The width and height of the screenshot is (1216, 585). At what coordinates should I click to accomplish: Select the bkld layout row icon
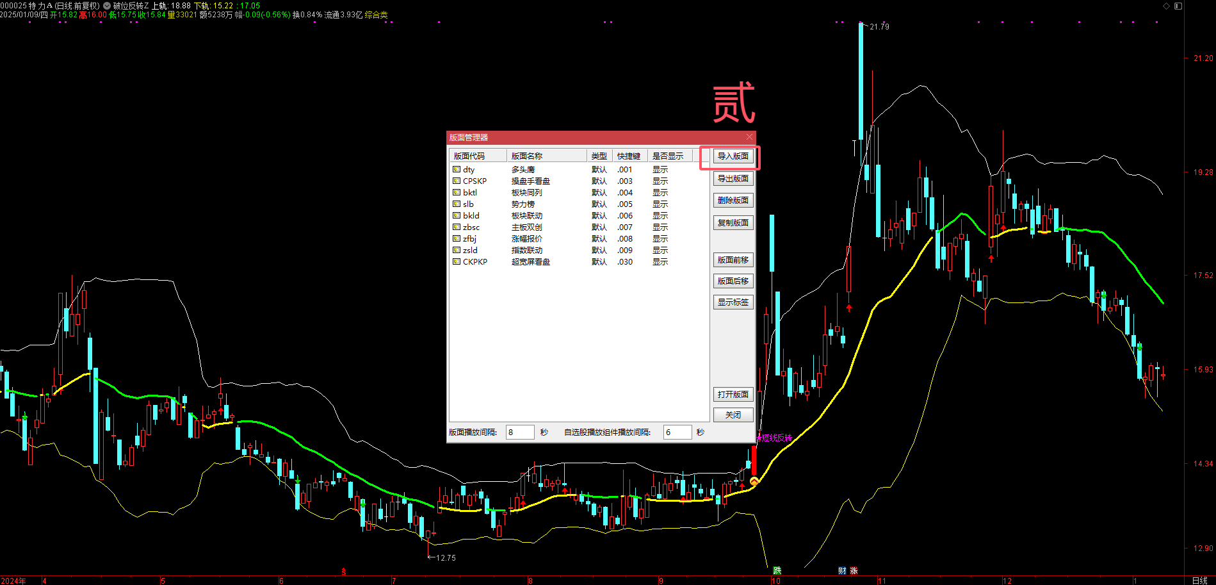point(457,216)
